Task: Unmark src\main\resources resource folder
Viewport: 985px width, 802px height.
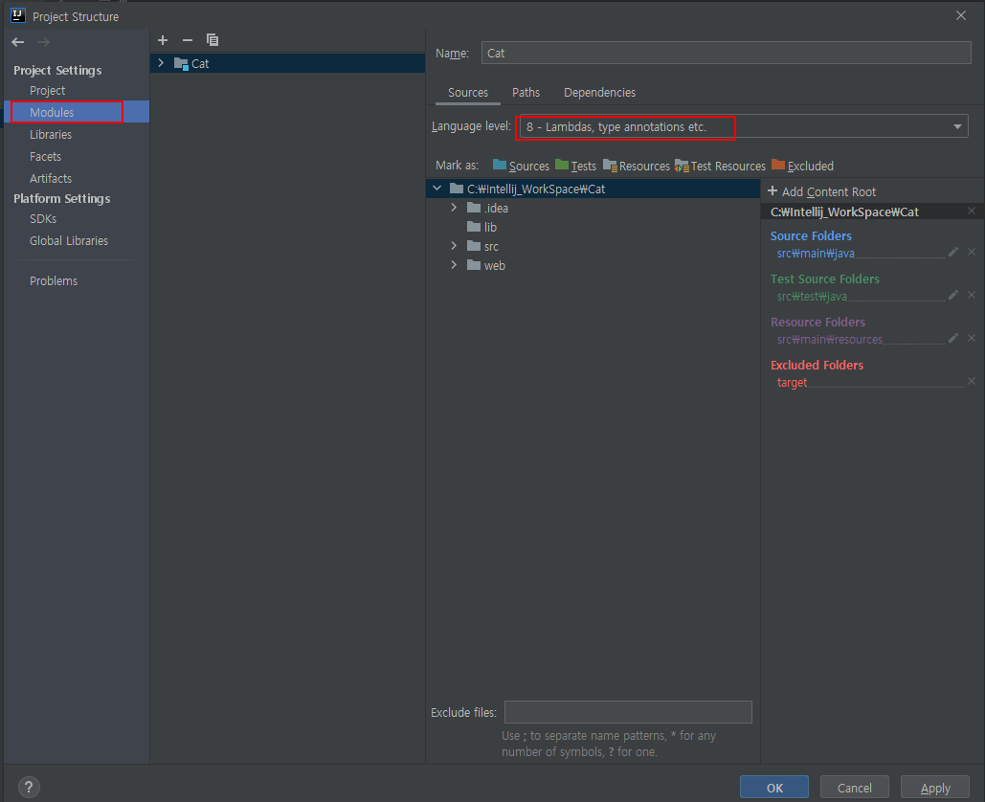Action: (972, 338)
